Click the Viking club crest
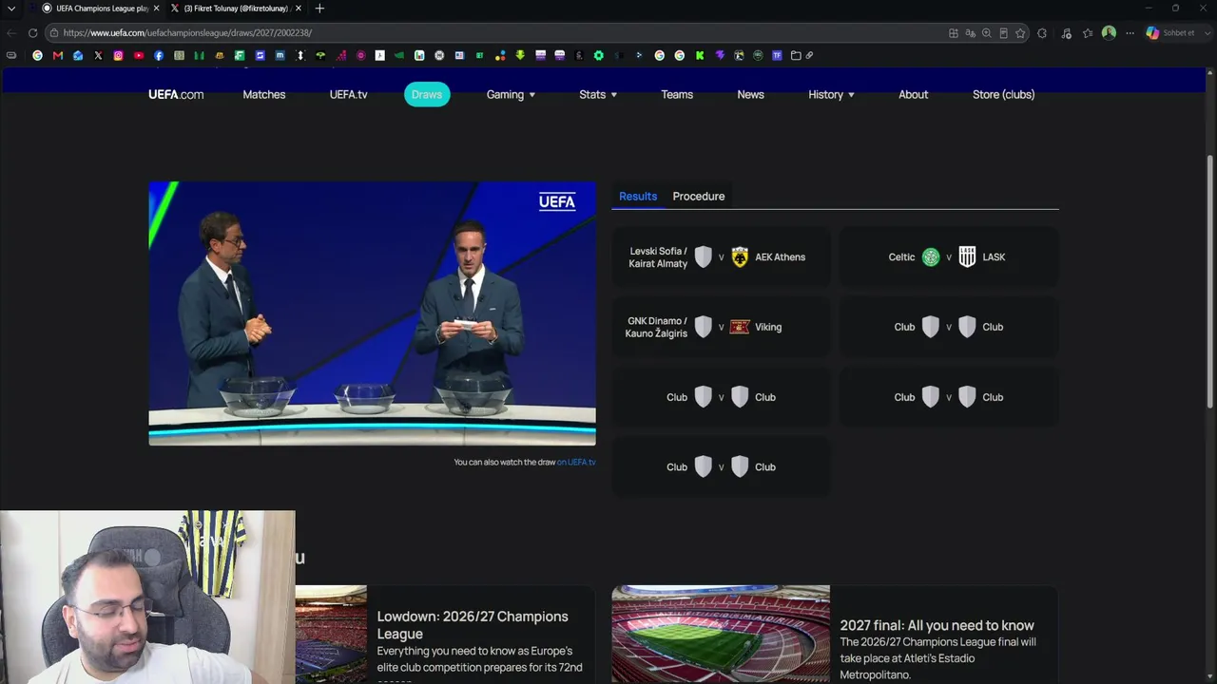1217x684 pixels. pos(740,327)
